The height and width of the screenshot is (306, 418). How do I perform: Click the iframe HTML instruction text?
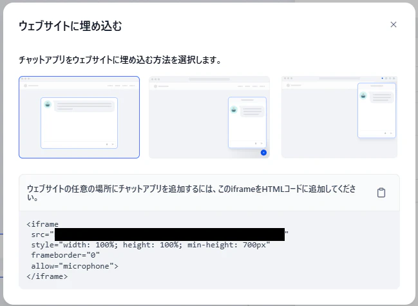tap(191, 193)
